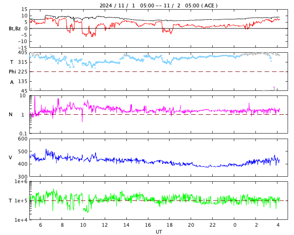Click the 400 tick on the V axis
The image size is (294, 235).
(23, 164)
